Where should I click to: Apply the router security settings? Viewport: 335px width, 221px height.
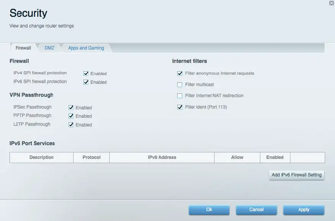304,210
